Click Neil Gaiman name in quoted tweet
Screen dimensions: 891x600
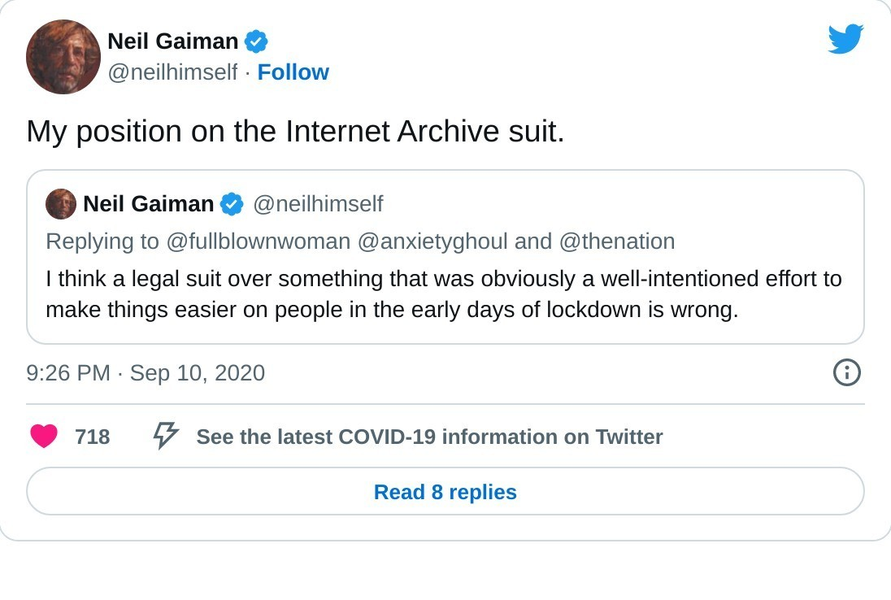[148, 204]
